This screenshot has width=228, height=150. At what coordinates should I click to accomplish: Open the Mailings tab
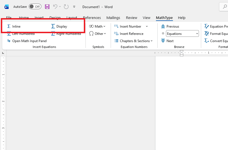tap(113, 18)
